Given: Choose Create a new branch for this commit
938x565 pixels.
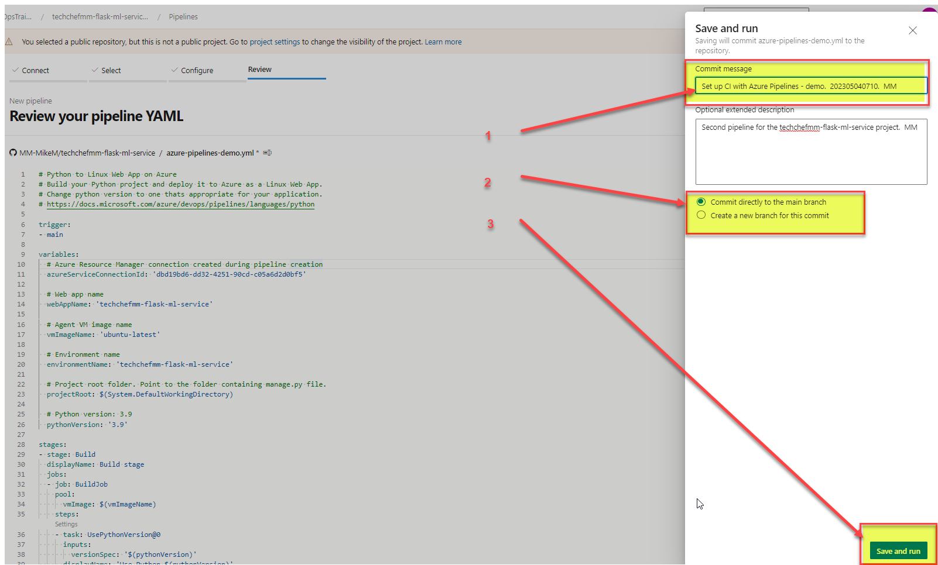Looking at the screenshot, I should point(701,215).
